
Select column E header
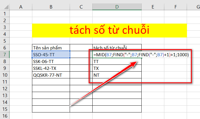click(x=153, y=7)
